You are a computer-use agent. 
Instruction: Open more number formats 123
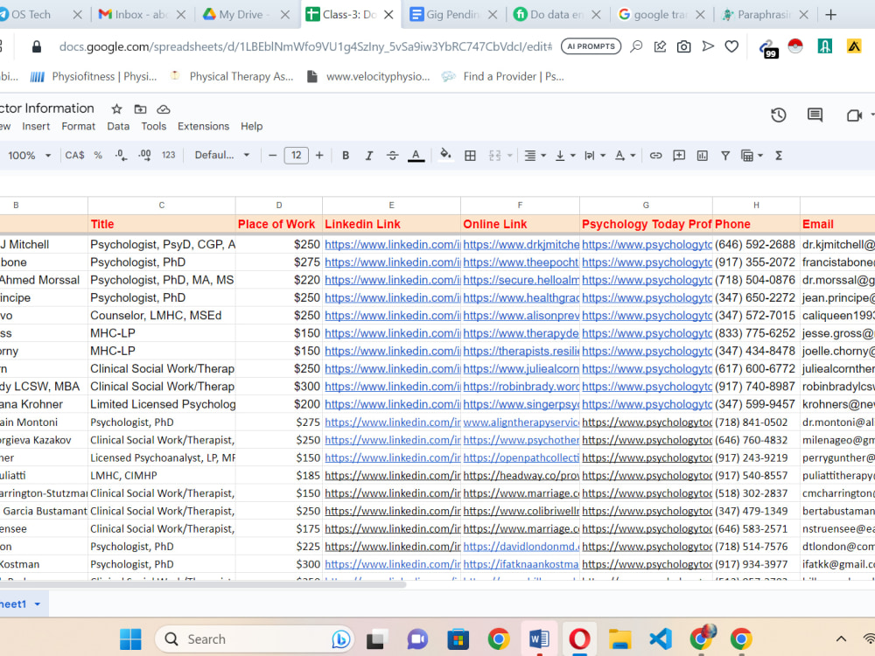coord(169,156)
